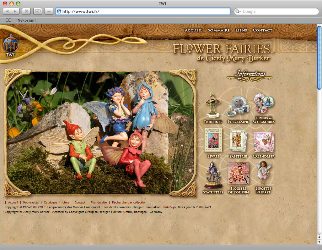This screenshot has height=250, width=322.
Task: Click the Flower Fairies title banner
Action: [224, 53]
